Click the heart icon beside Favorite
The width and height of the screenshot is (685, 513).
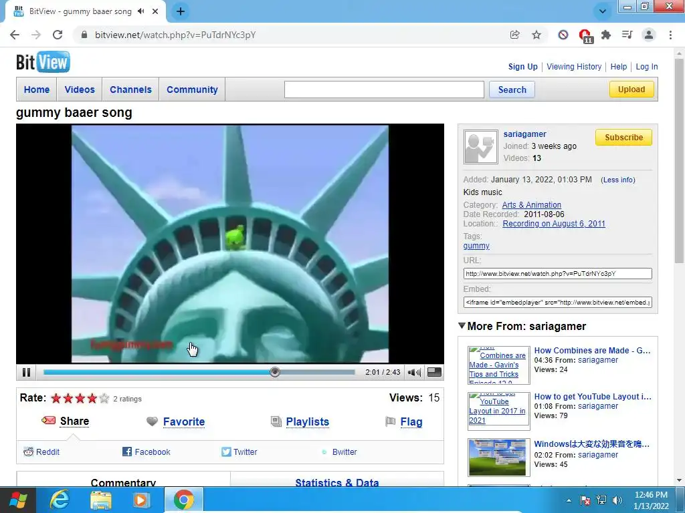pyautogui.click(x=152, y=421)
